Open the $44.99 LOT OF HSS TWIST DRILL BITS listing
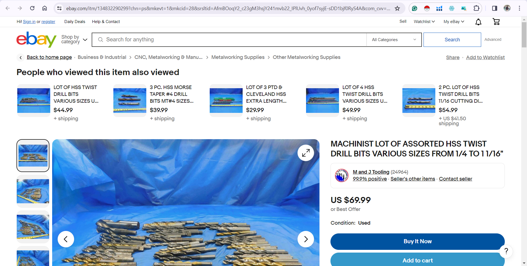 click(76, 94)
